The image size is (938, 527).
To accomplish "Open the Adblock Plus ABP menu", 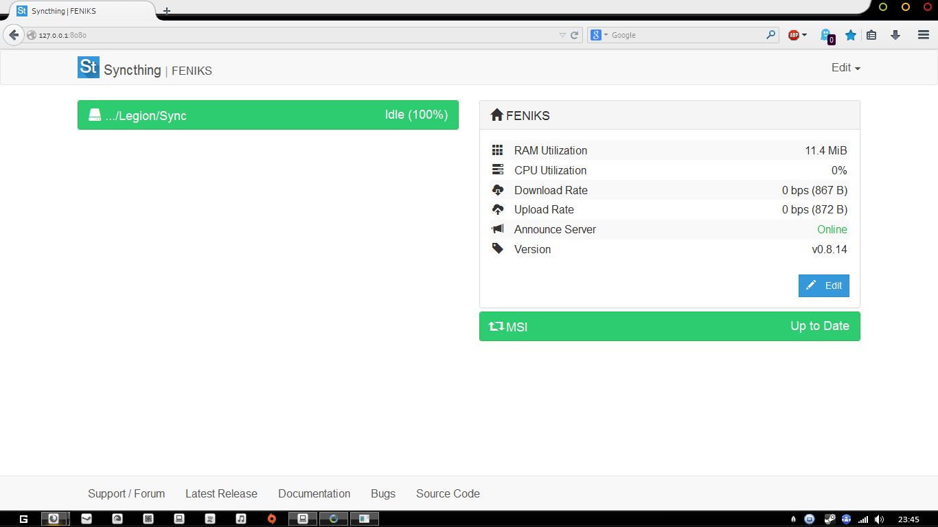I will 797,35.
